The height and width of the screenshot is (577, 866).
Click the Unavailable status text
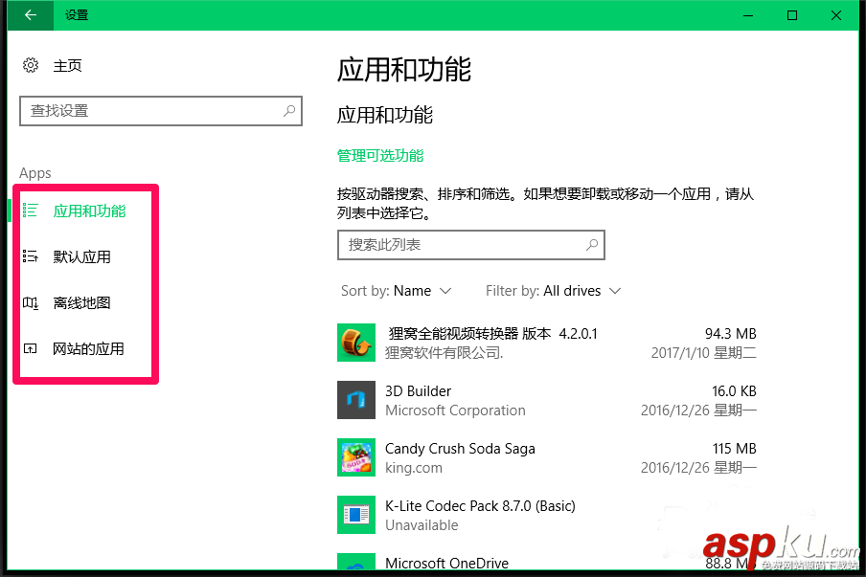coord(422,525)
